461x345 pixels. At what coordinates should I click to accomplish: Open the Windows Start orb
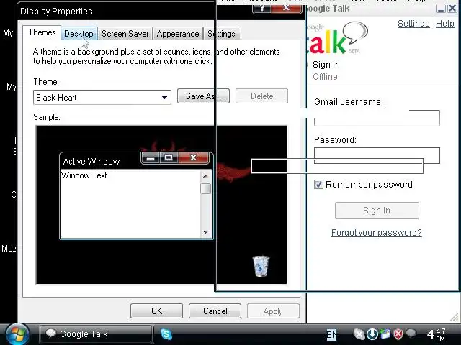(17, 334)
